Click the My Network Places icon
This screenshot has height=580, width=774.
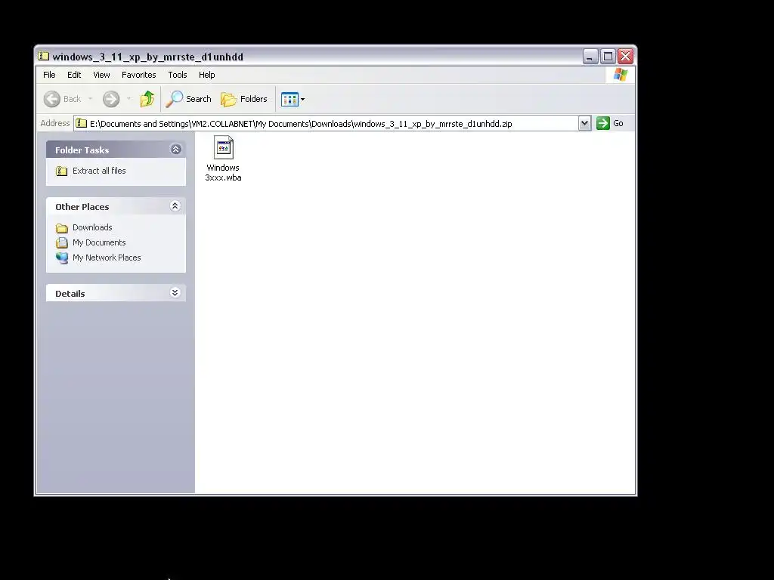coord(62,258)
